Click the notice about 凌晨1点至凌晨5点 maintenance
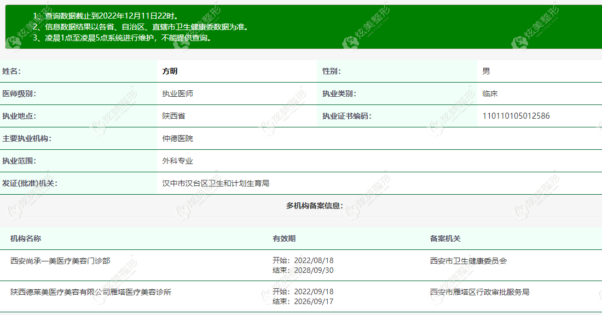Screen dimensions: 602x315 (123, 38)
